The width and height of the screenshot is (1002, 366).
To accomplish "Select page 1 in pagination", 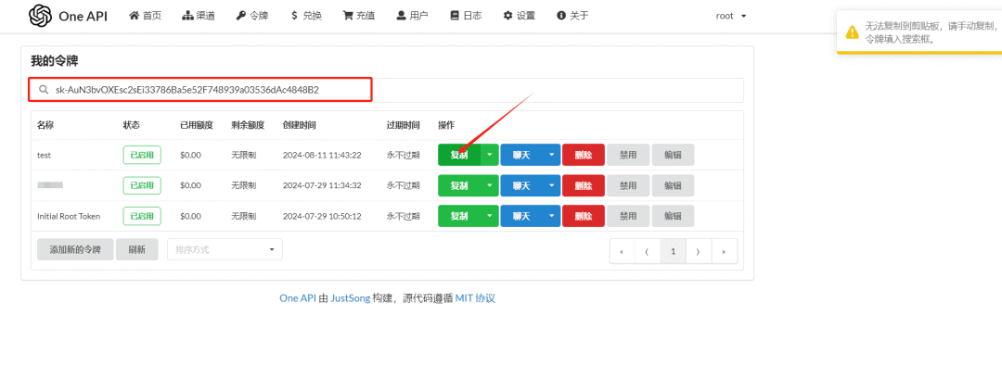I will point(673,251).
